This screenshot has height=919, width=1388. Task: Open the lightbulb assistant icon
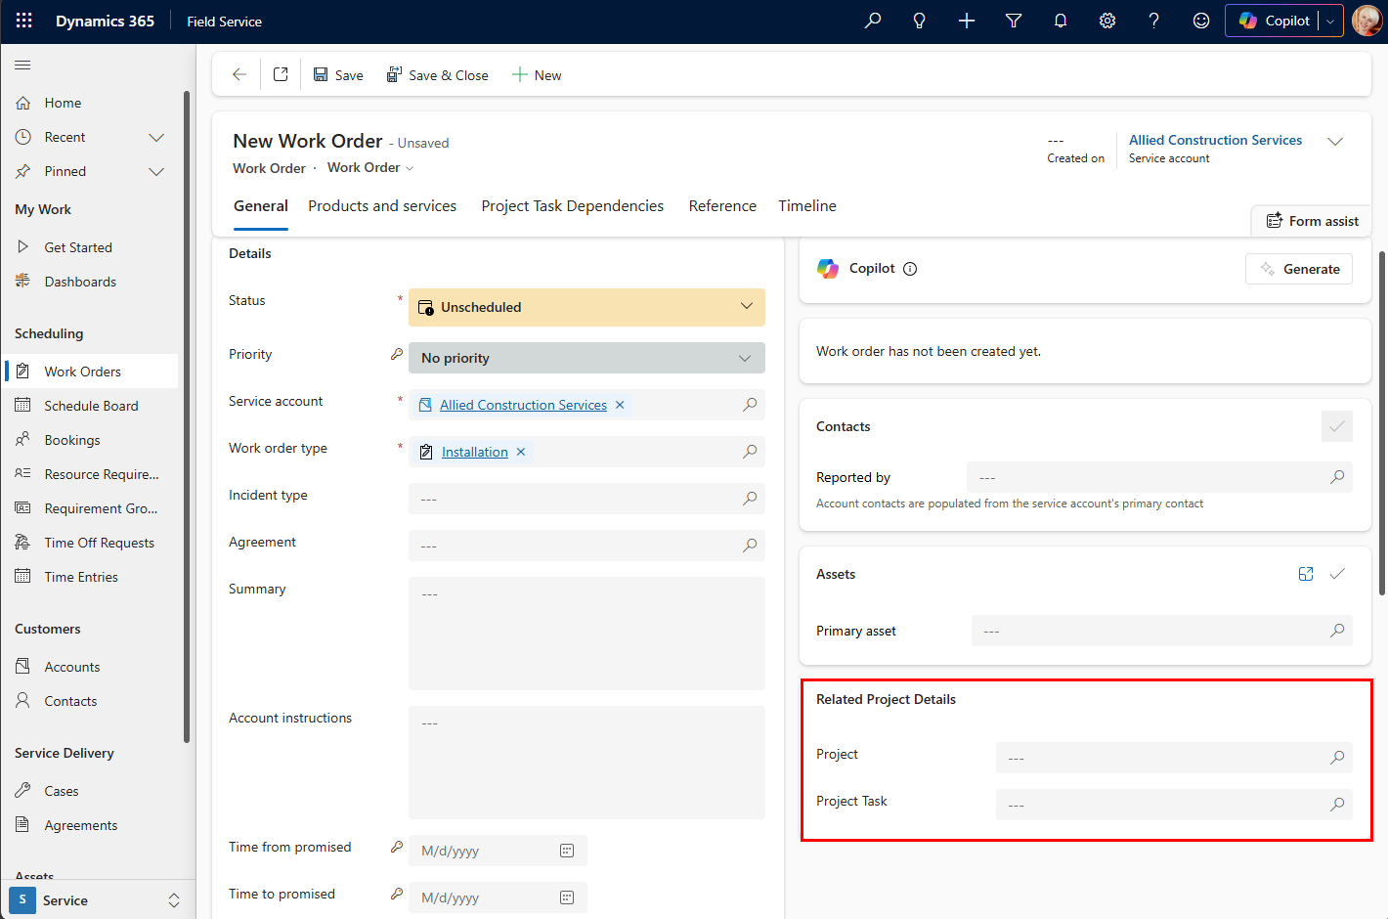920,21
